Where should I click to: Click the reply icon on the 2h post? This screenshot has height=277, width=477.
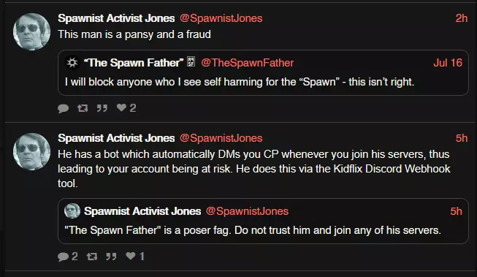(64, 108)
